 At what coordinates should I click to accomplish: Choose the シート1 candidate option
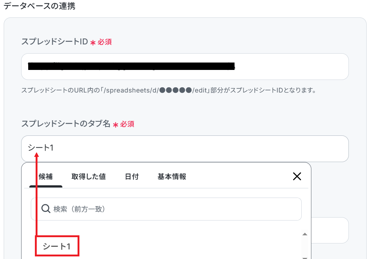pyautogui.click(x=57, y=246)
